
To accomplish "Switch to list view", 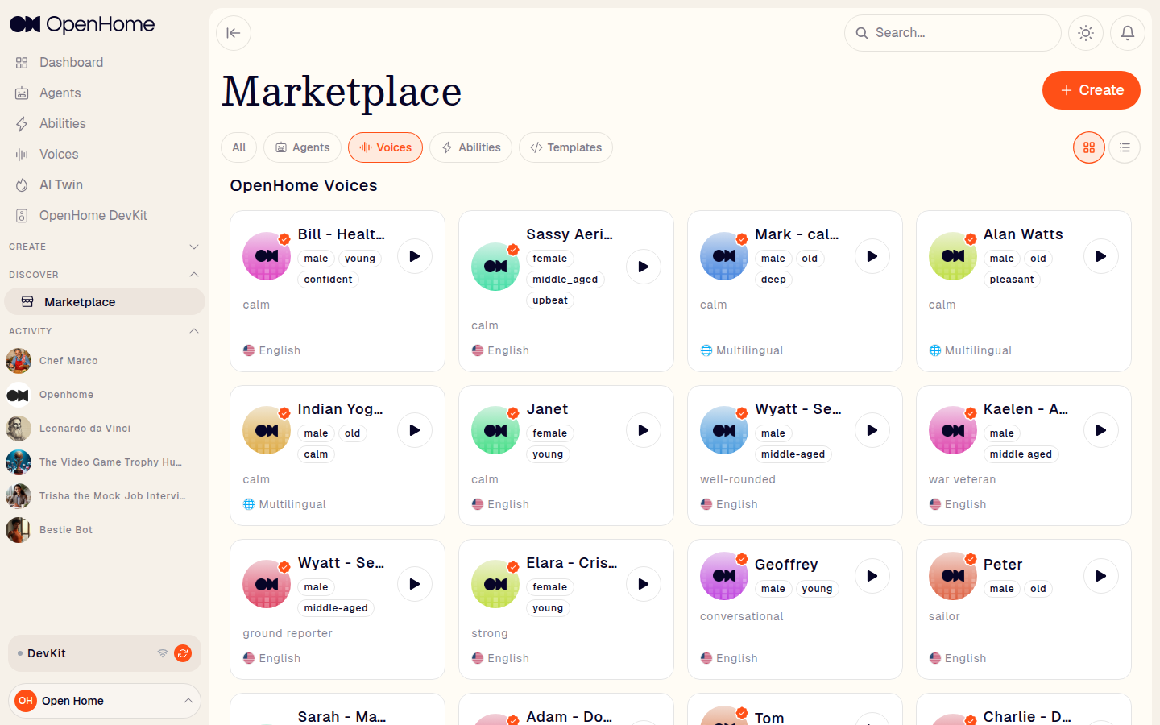I will [1125, 147].
